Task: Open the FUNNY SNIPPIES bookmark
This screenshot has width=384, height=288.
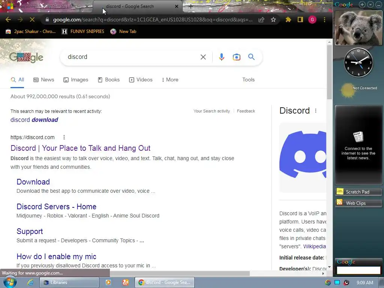Action: 83,31
